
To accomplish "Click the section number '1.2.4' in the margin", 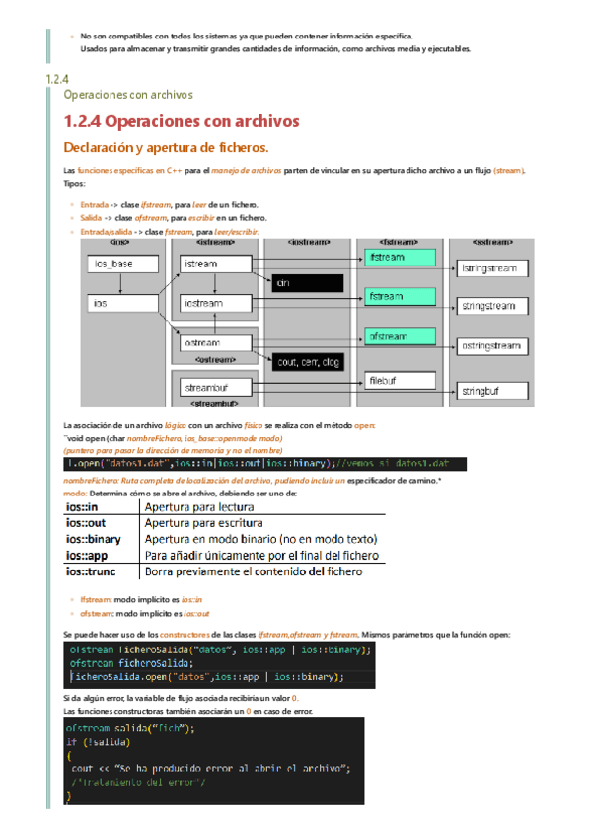I will click(x=57, y=80).
